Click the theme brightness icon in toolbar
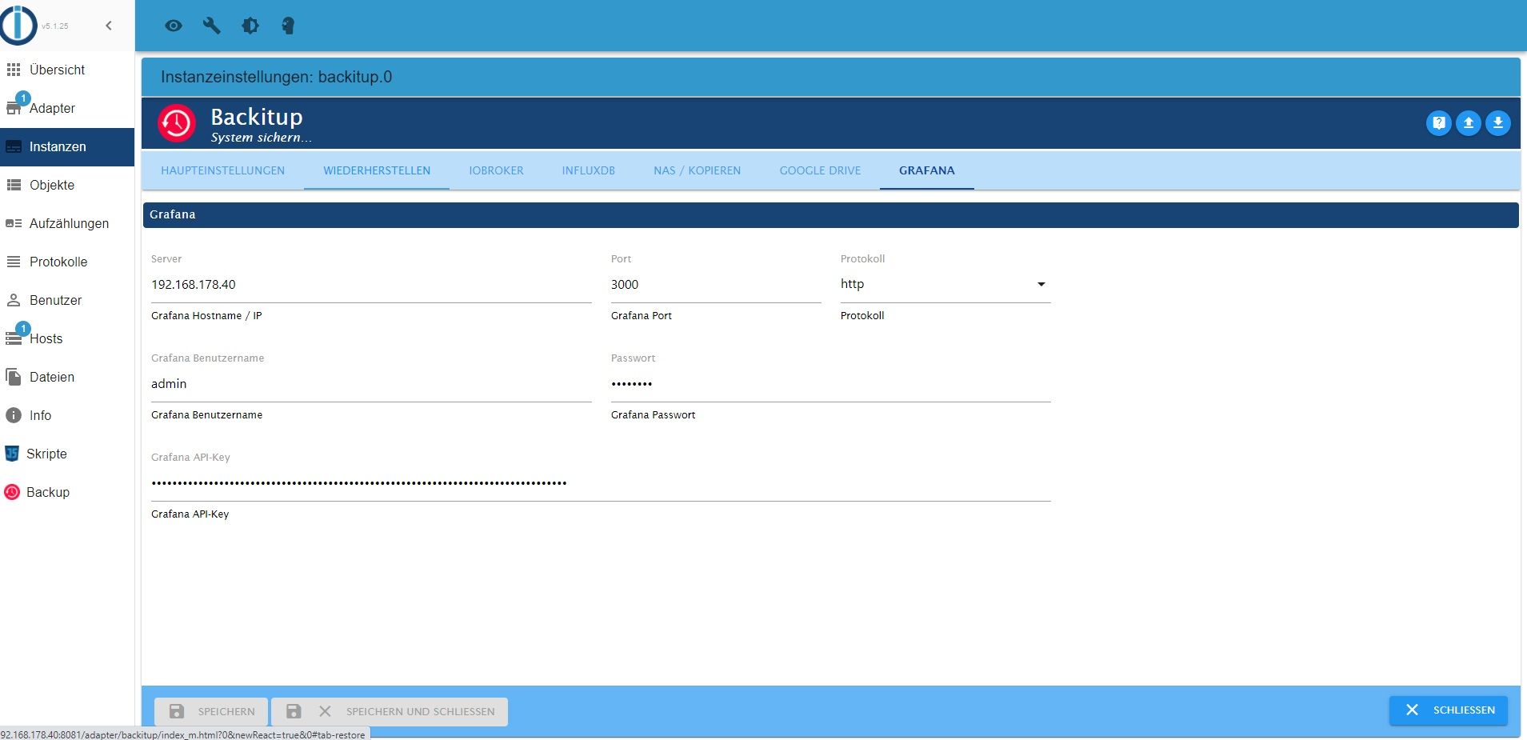Screen dimensions: 1527x740 [x=250, y=26]
